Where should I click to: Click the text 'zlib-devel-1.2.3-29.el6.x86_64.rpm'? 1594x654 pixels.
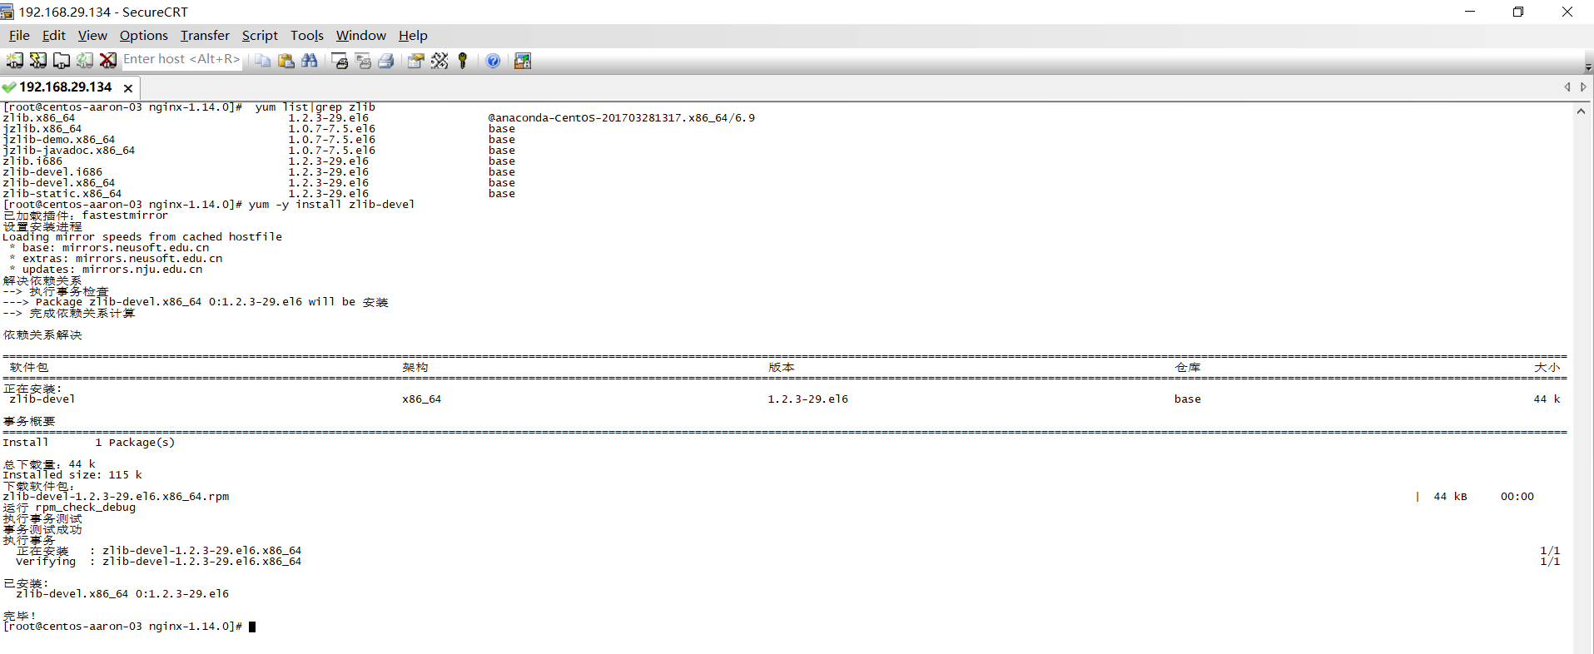coord(116,497)
